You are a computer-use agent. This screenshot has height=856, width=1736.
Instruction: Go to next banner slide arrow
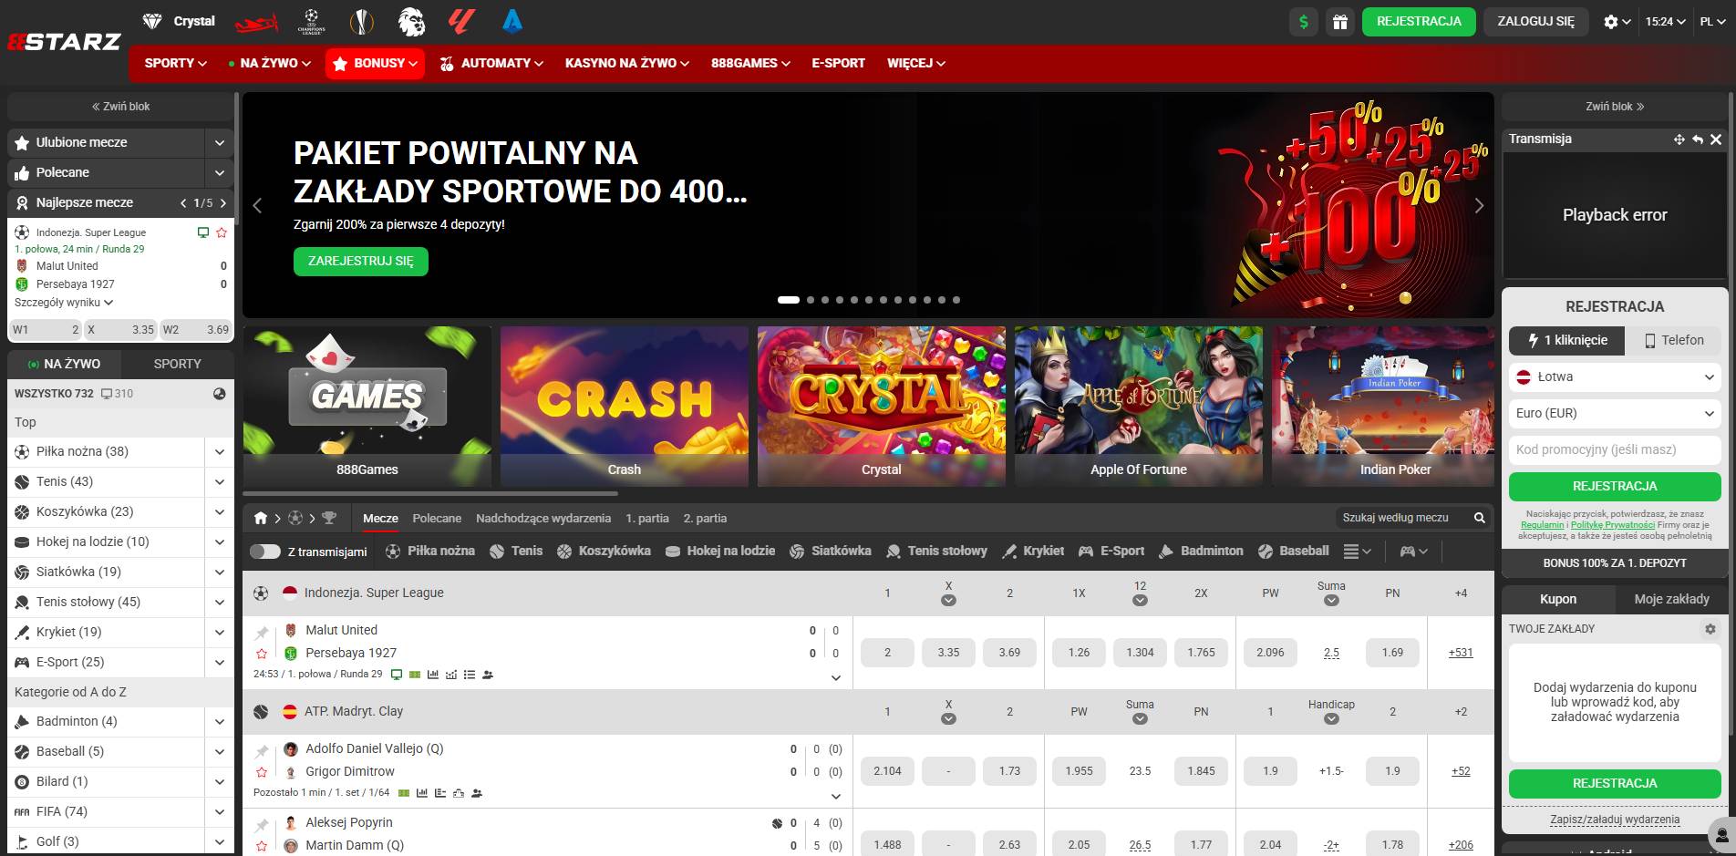tap(1479, 206)
